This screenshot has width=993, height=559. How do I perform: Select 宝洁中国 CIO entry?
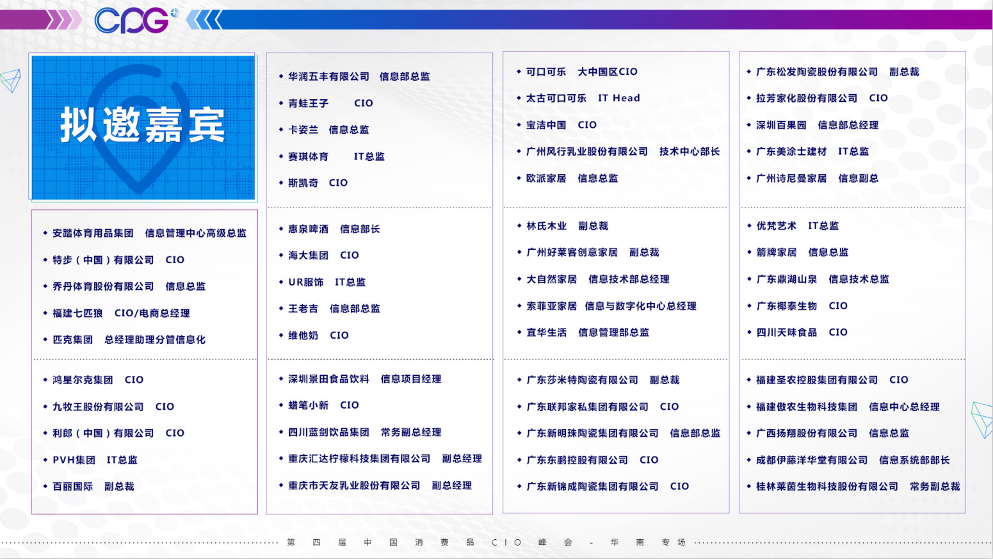pyautogui.click(x=561, y=125)
